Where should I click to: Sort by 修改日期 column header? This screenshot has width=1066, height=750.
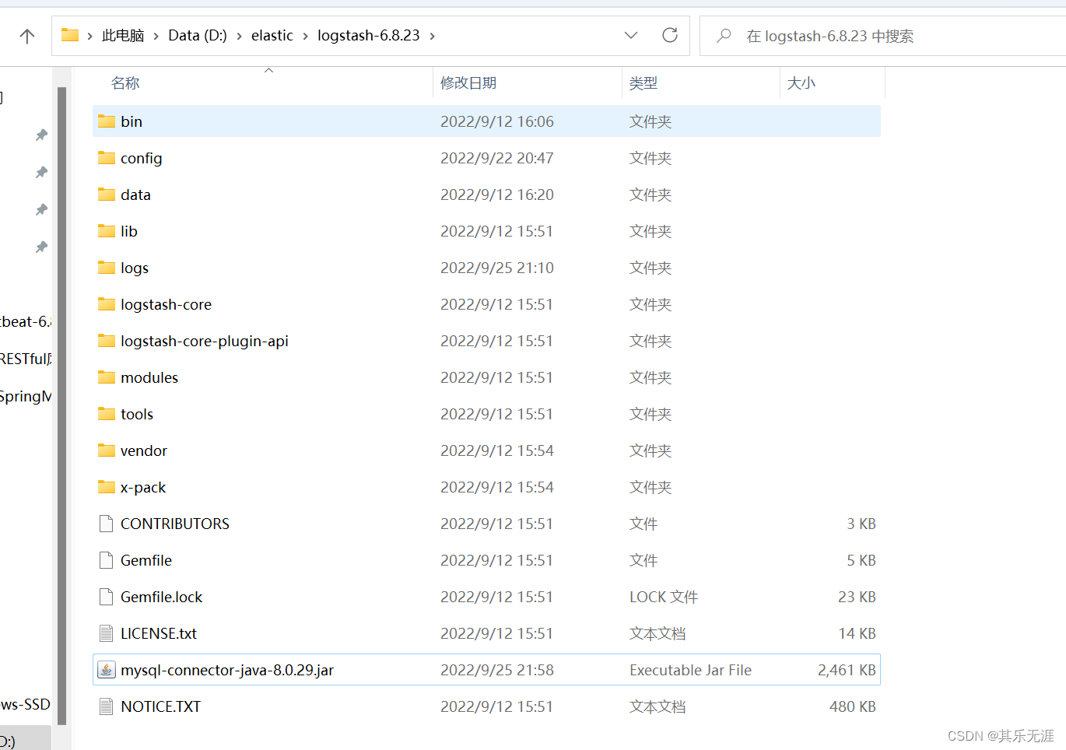tap(468, 83)
